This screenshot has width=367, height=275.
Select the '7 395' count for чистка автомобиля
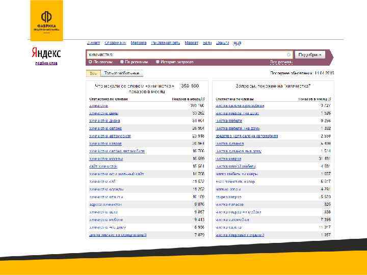pos(326,219)
